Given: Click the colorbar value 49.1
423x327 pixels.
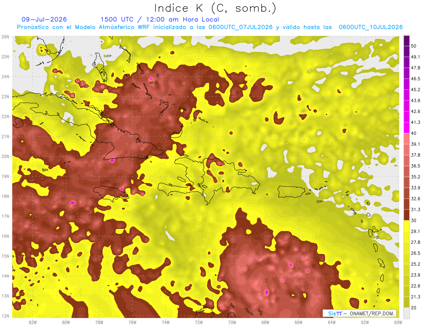Looking at the screenshot, I should (x=416, y=57).
